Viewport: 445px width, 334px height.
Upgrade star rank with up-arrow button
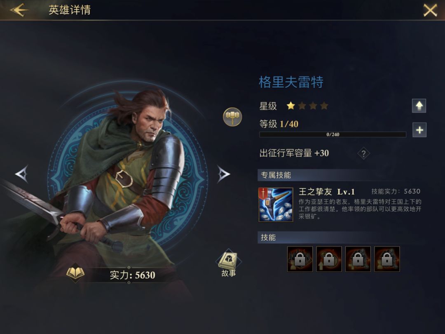click(x=419, y=106)
